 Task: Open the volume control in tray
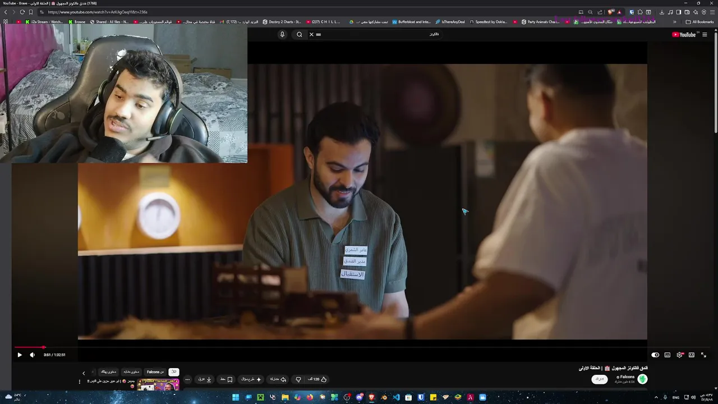693,397
